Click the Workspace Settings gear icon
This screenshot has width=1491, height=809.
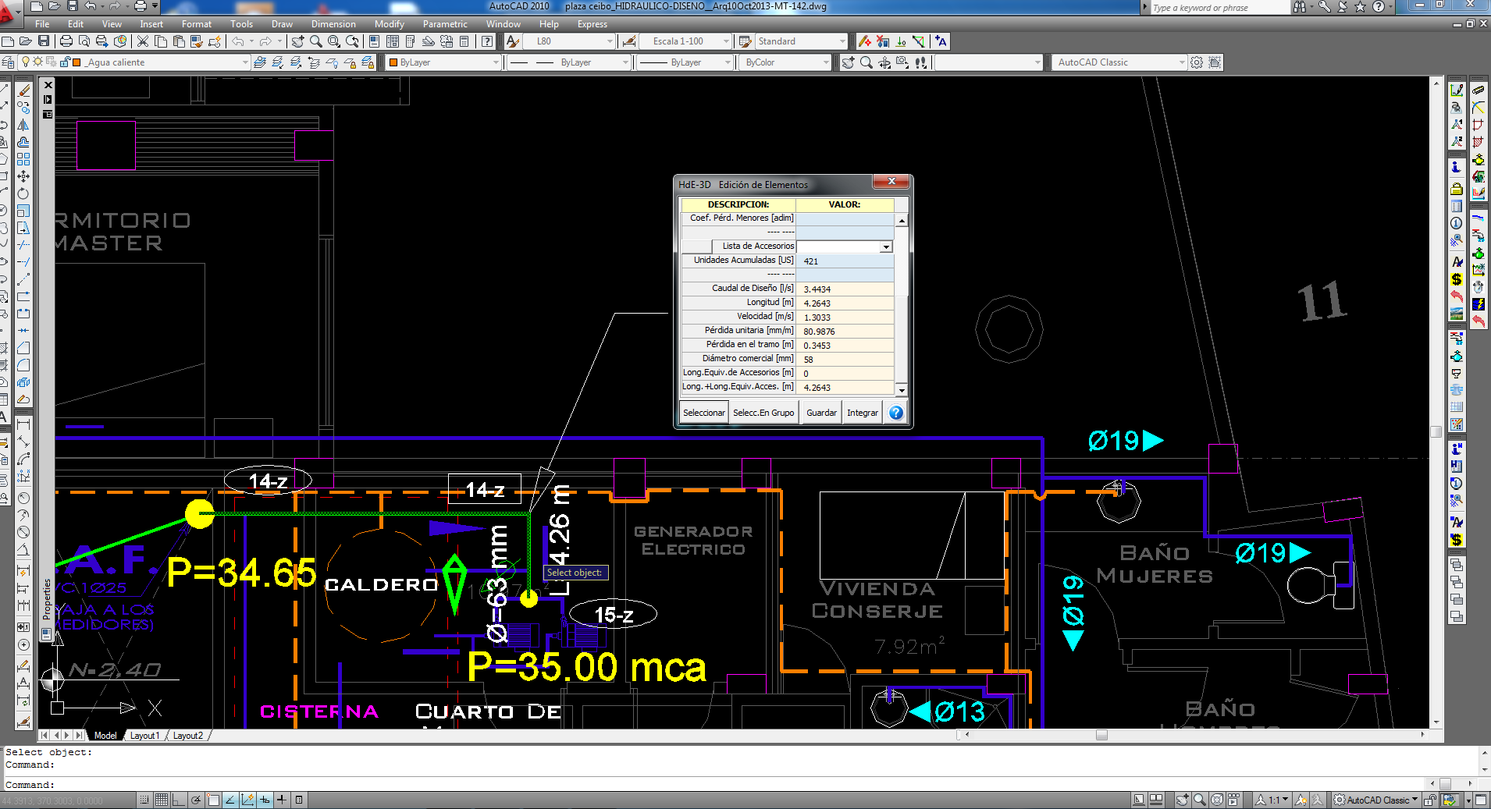point(1197,62)
